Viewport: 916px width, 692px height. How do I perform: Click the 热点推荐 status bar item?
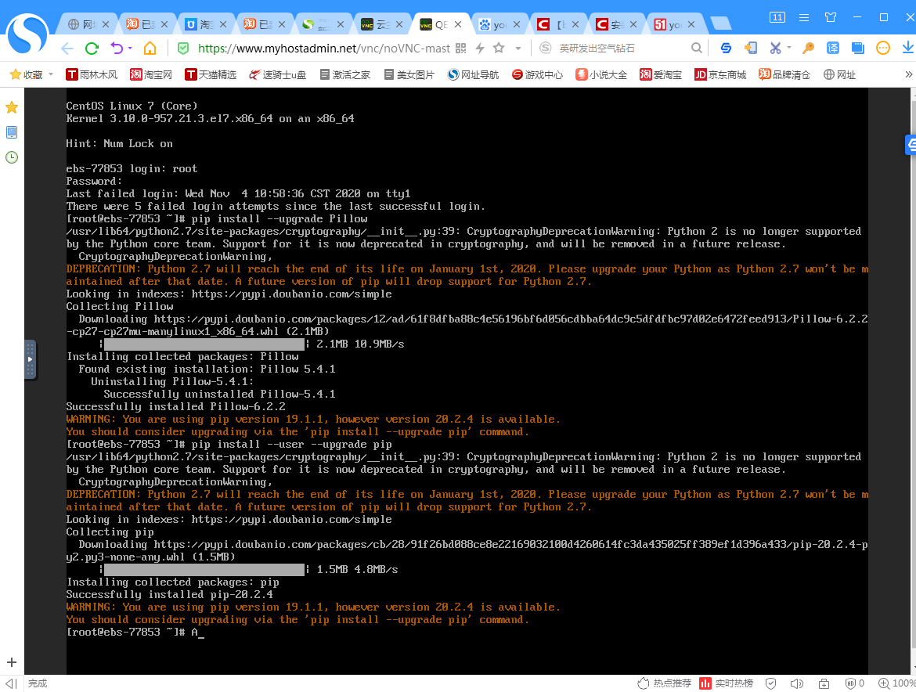664,683
